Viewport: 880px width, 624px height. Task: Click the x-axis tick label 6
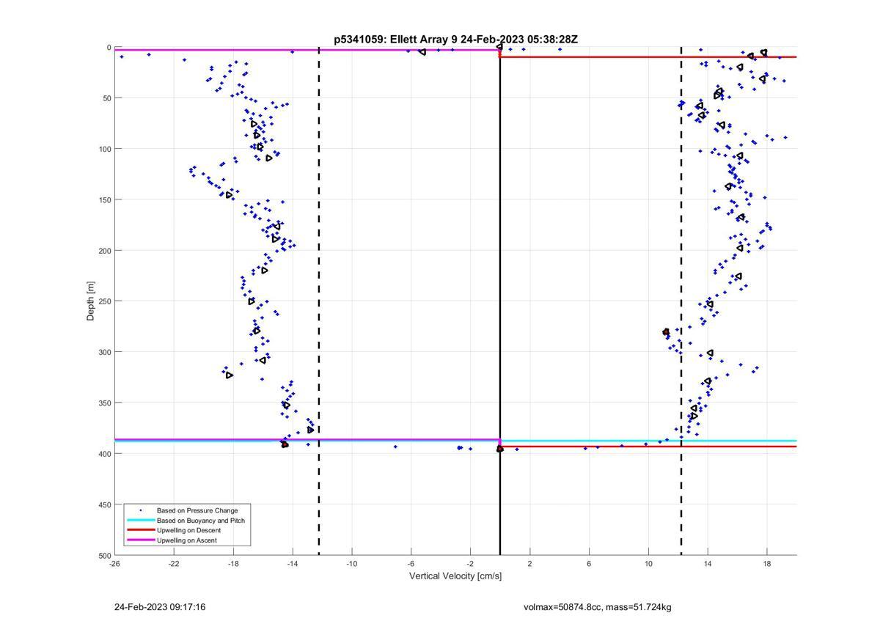click(x=589, y=564)
